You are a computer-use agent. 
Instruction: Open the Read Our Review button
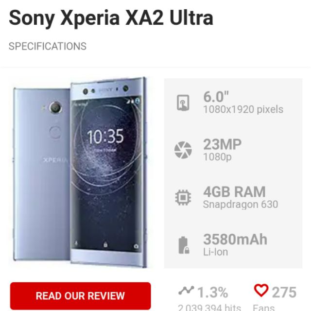click(80, 296)
